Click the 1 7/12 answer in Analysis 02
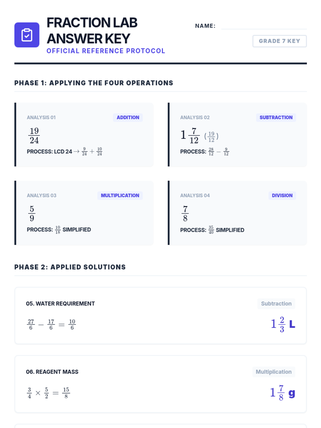Viewport: 321px width, 428px height. pos(190,136)
